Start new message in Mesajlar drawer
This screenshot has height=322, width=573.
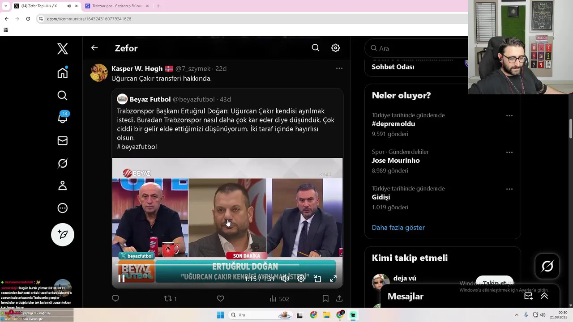[528, 296]
